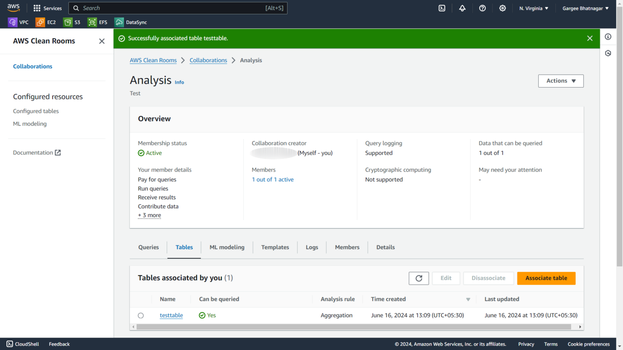623x350 pixels.
Task: Close the AWS Clean Rooms side navigation
Action: (x=102, y=41)
